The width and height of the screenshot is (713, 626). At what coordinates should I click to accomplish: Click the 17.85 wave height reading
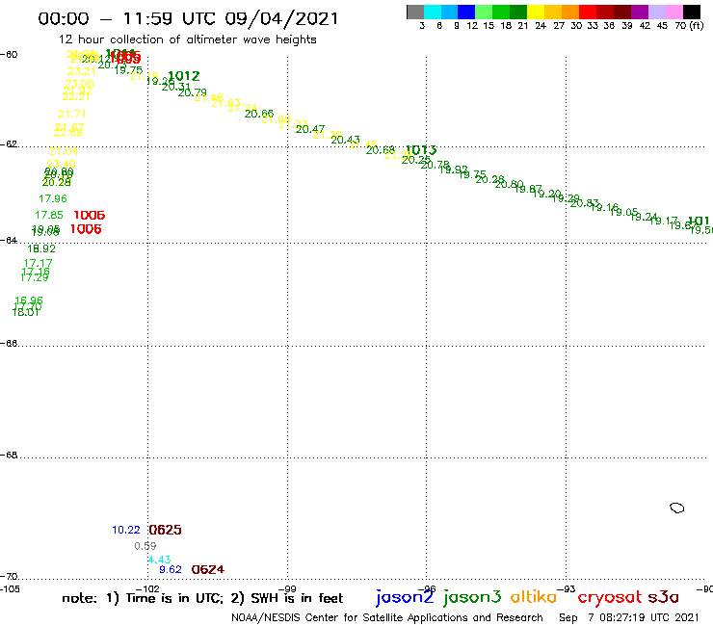pyautogui.click(x=49, y=215)
